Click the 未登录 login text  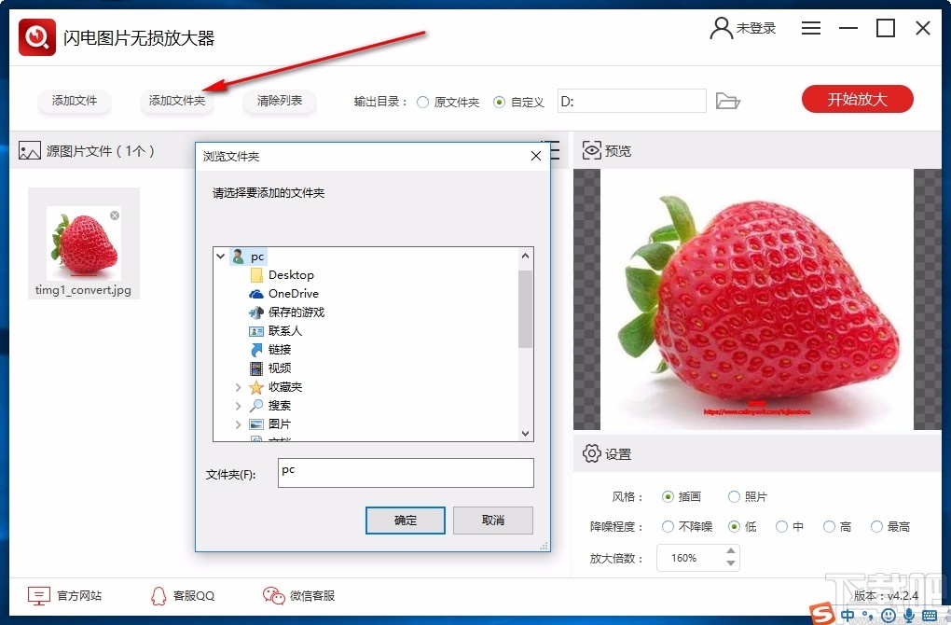pos(756,28)
